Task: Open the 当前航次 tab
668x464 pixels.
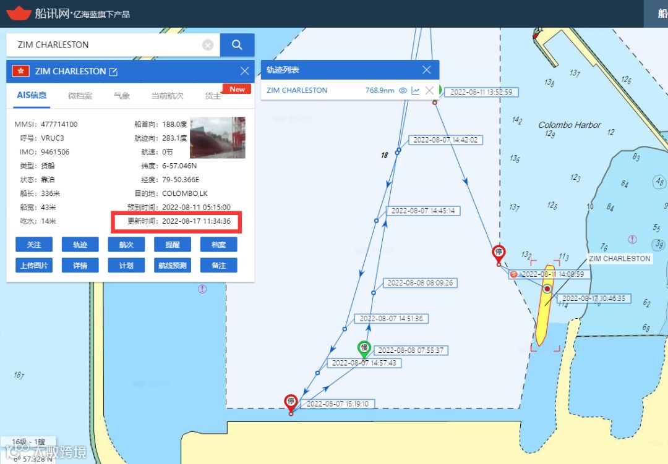Action: (168, 95)
